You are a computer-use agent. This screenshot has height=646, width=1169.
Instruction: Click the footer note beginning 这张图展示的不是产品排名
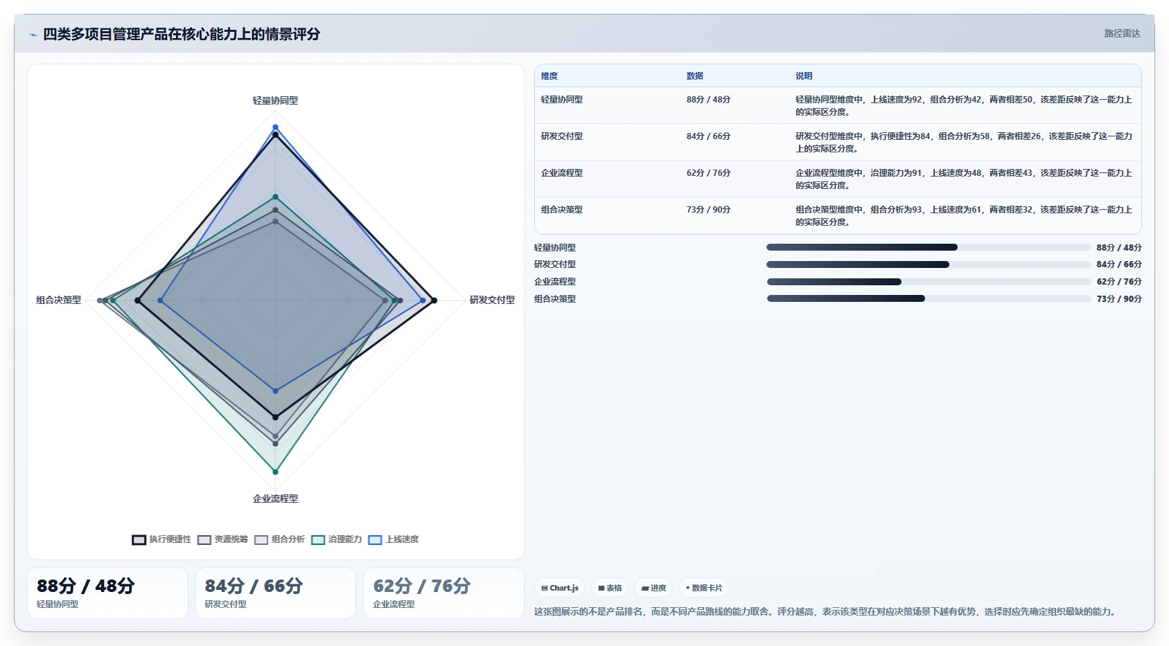(x=827, y=611)
